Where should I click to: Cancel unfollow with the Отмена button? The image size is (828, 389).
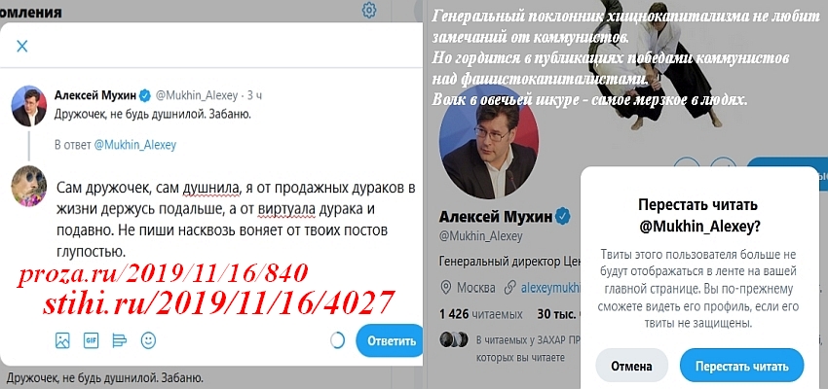pyautogui.click(x=631, y=366)
